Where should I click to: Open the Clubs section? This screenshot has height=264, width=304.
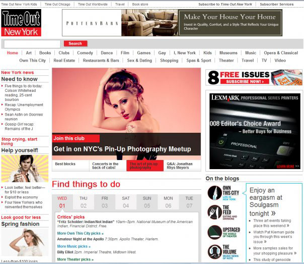(x=64, y=53)
